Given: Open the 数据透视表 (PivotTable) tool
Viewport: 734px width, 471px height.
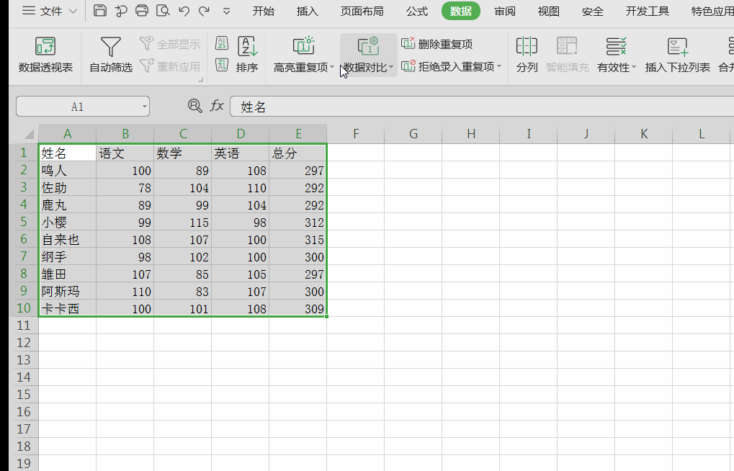Looking at the screenshot, I should [46, 54].
